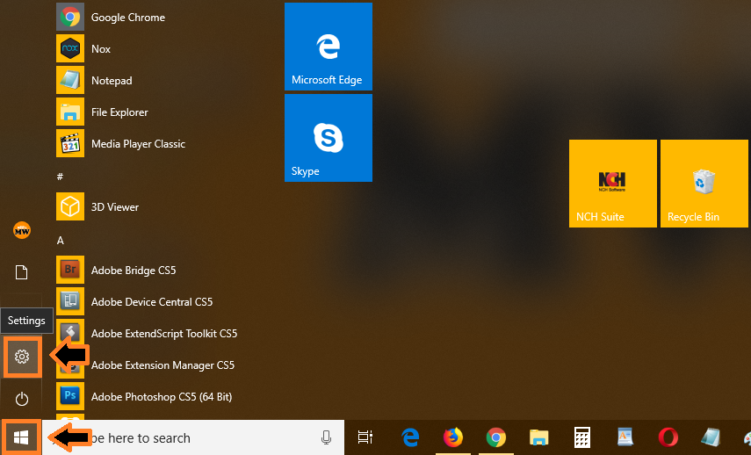The image size is (751, 455).
Task: Open Chrome from the taskbar
Action: pyautogui.click(x=495, y=437)
